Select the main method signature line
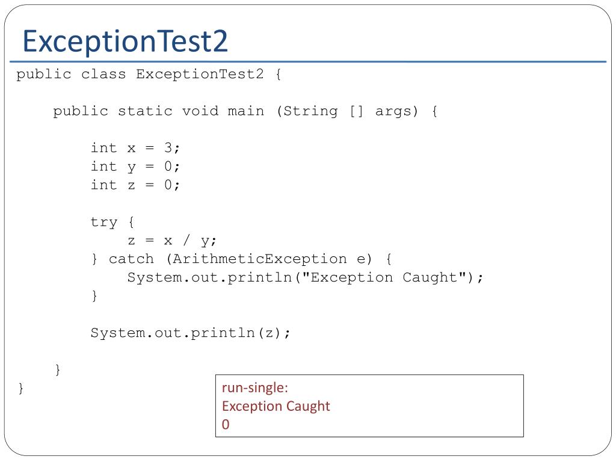 pyautogui.click(x=245, y=111)
